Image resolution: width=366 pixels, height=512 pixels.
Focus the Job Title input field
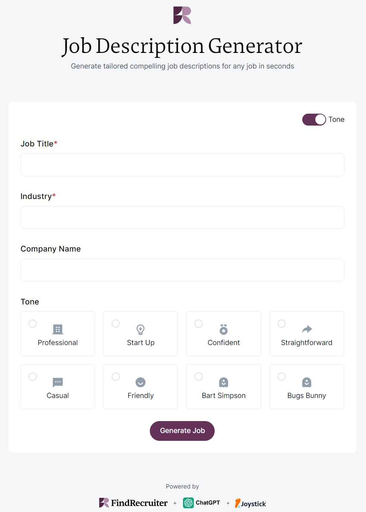click(182, 165)
